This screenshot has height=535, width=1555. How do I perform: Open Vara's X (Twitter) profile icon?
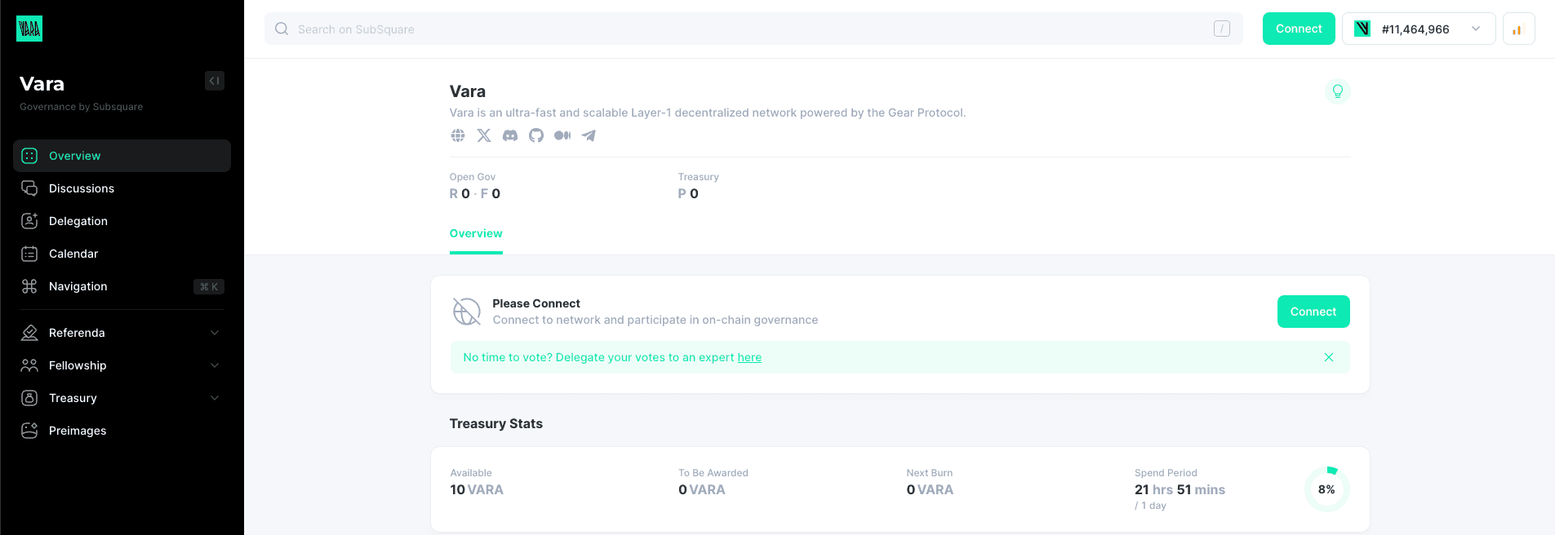pos(484,135)
